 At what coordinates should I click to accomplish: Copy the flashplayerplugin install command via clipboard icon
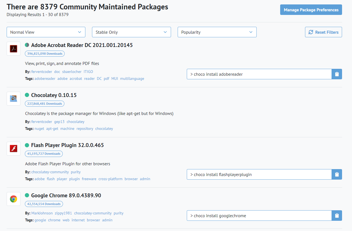tap(337, 174)
